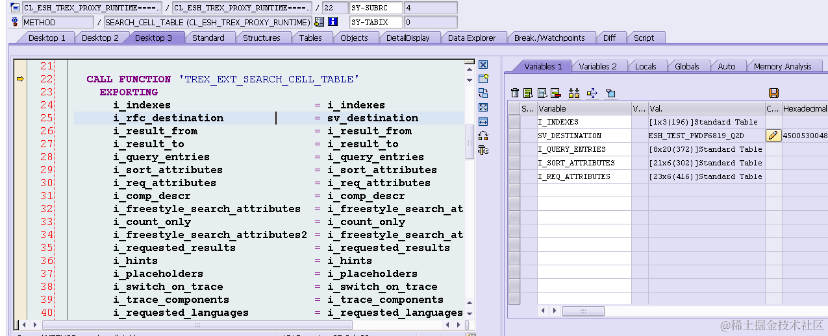Click the trash delete icon in Variables toolbar
Image resolution: width=828 pixels, height=336 pixels.
515,93
